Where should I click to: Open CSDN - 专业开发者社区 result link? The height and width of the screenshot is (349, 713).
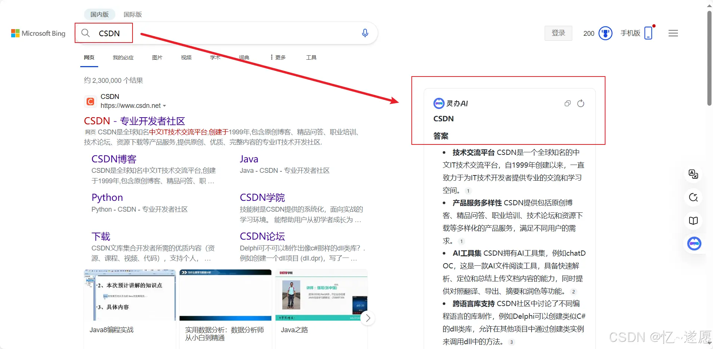coord(134,121)
